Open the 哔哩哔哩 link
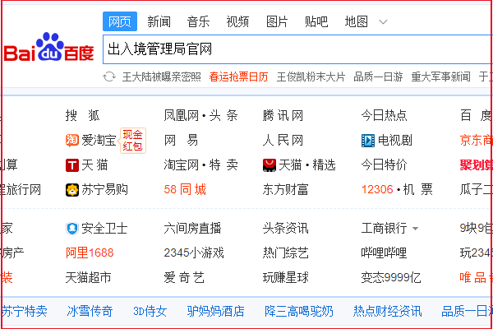The image size is (493, 329). [x=385, y=253]
